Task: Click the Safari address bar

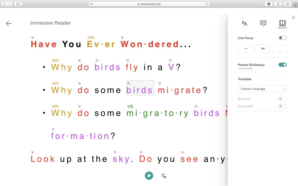Action: 149,4
